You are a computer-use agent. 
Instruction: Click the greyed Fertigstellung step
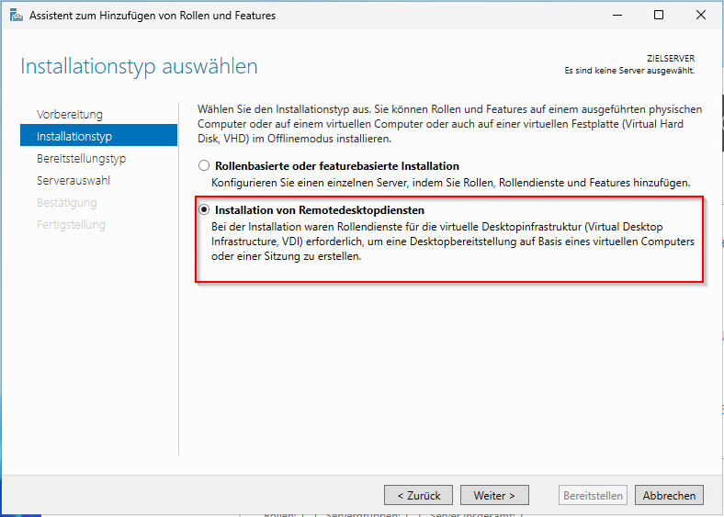[71, 225]
